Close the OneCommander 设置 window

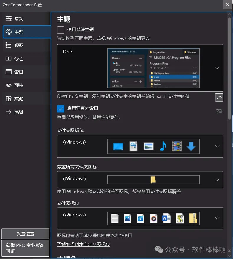pyautogui.click(x=228, y=4)
